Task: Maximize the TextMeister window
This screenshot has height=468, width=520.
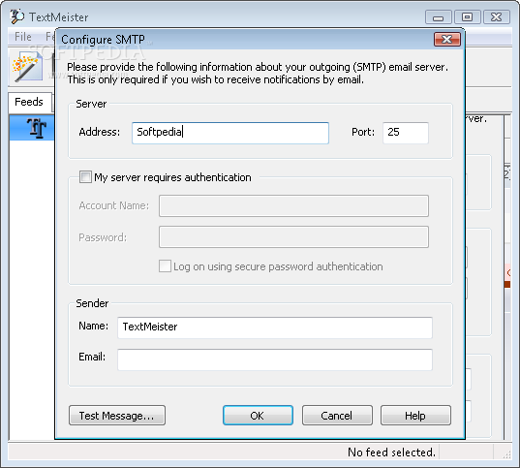Action: [x=468, y=16]
